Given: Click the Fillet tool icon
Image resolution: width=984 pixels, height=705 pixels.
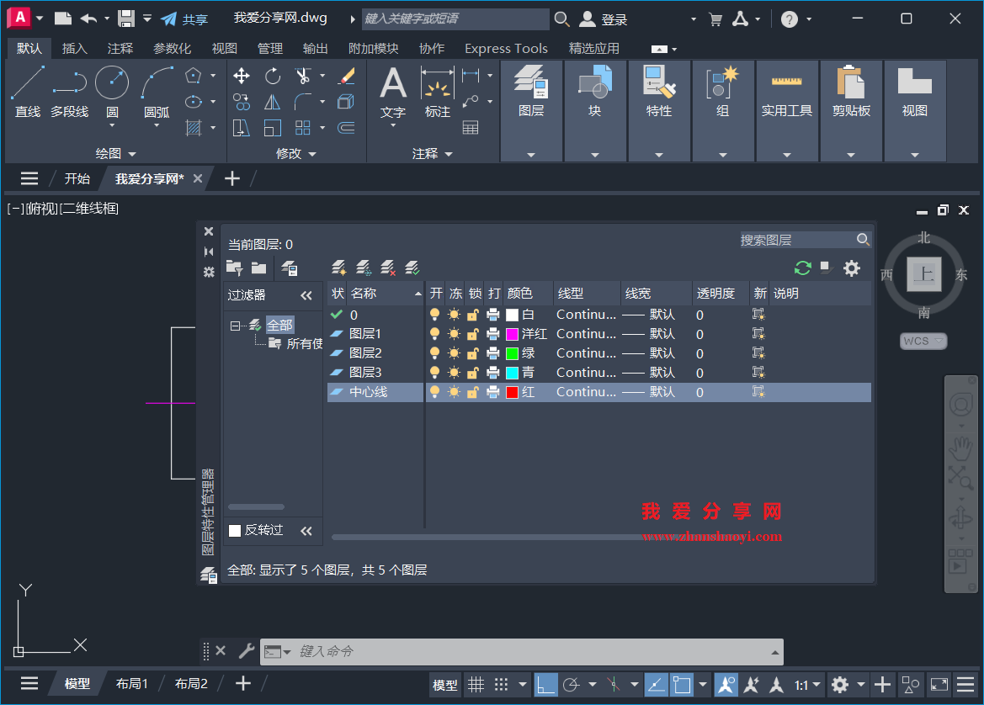Looking at the screenshot, I should pyautogui.click(x=303, y=103).
